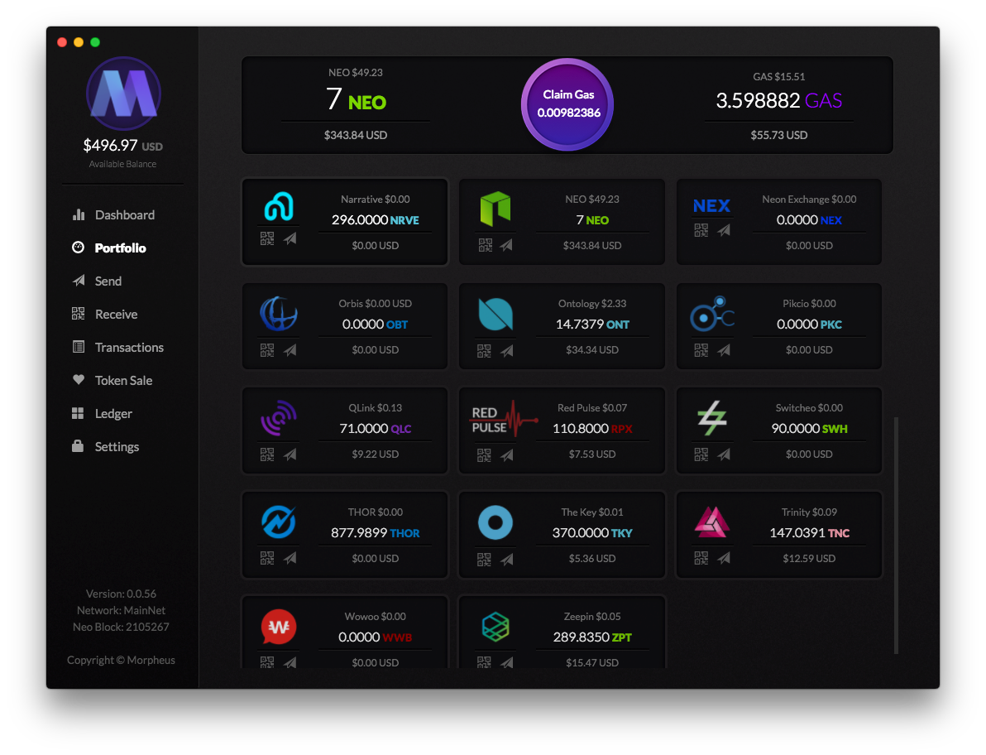Send NEX with paper plane icon
The width and height of the screenshot is (986, 755).
724,230
